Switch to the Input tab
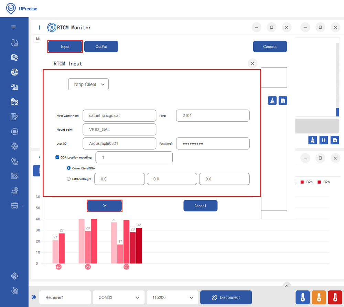 tap(65, 47)
